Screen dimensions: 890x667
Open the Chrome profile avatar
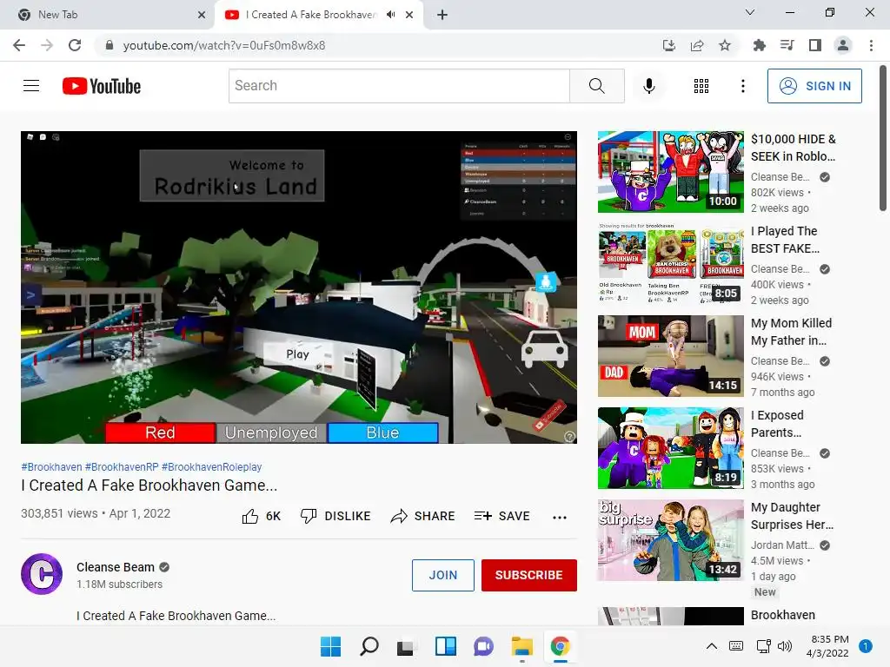point(843,45)
